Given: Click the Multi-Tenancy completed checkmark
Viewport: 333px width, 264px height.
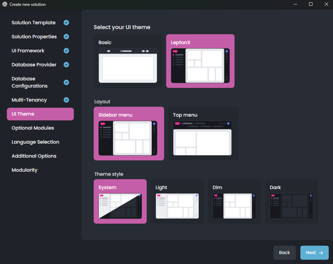Looking at the screenshot, I should pos(66,100).
